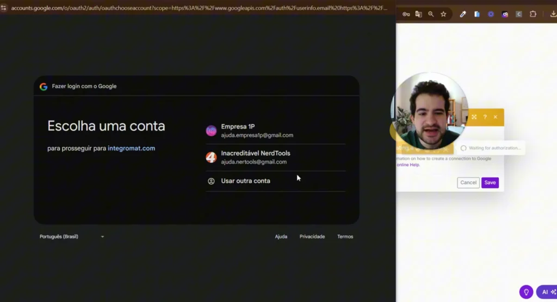Click the Termos footer link

tap(345, 236)
